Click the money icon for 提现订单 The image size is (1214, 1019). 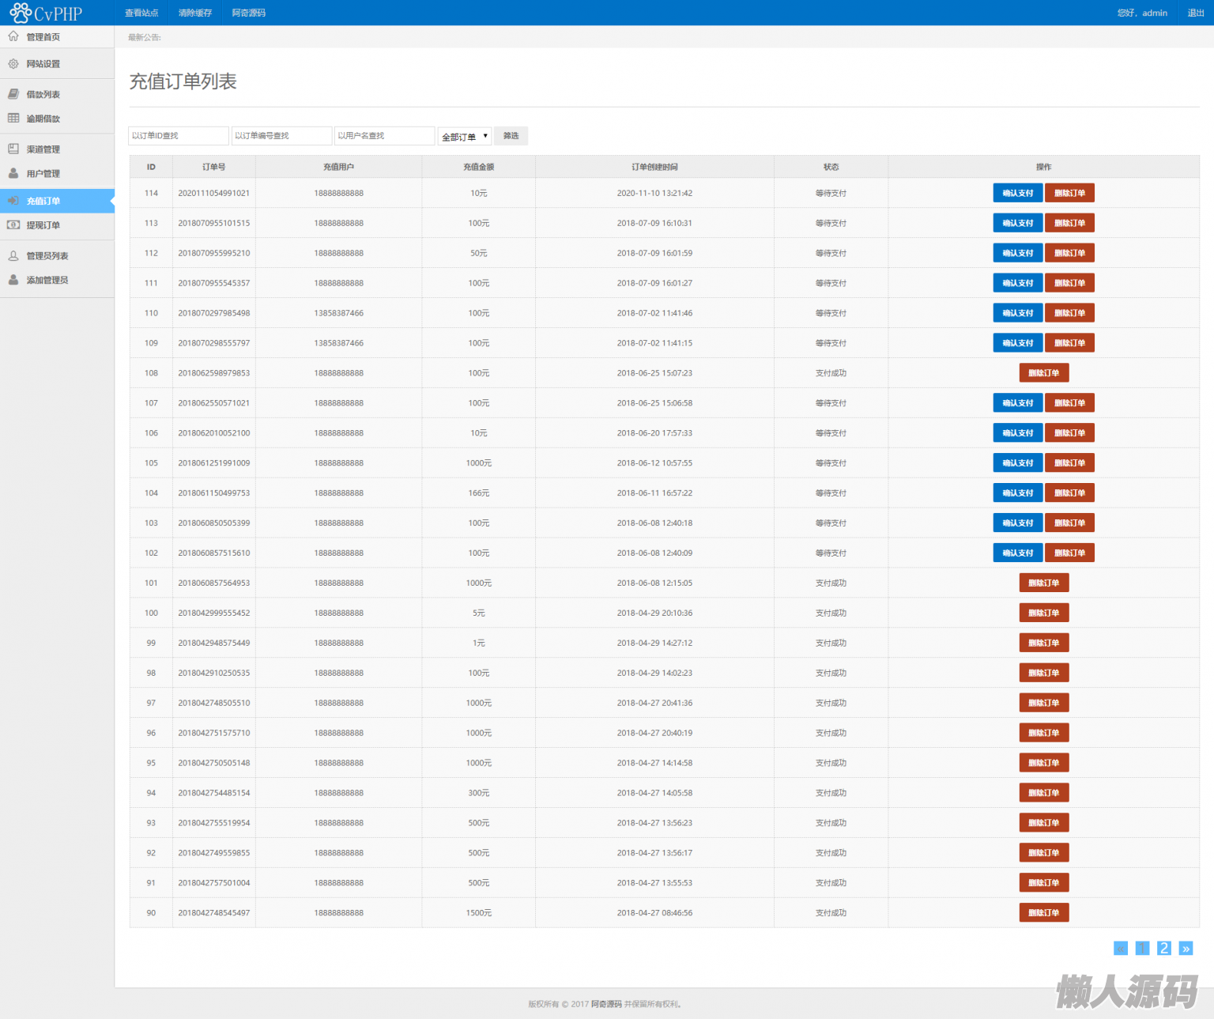[x=13, y=225]
